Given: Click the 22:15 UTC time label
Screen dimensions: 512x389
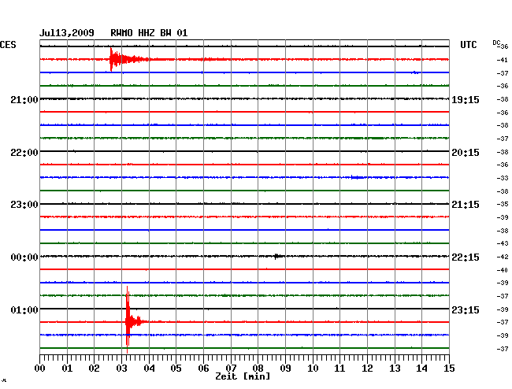Looking at the screenshot, I should click(x=466, y=257).
